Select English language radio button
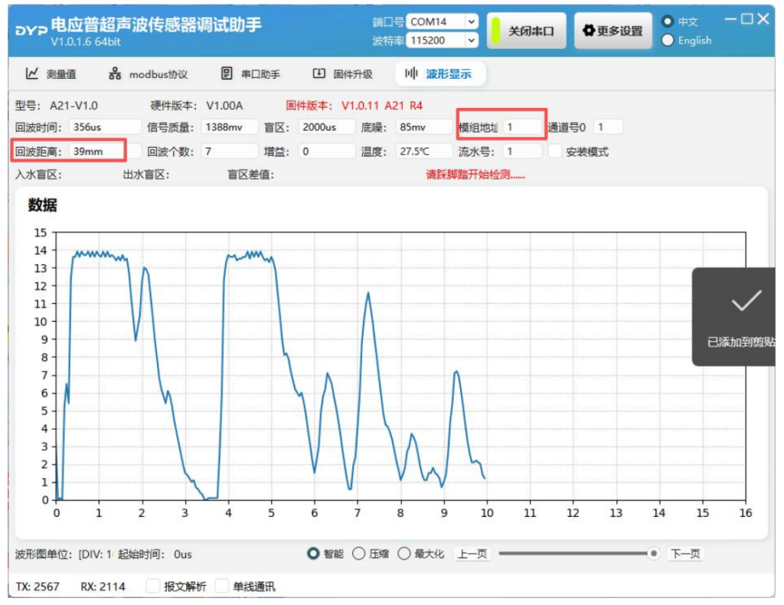 tap(668, 41)
